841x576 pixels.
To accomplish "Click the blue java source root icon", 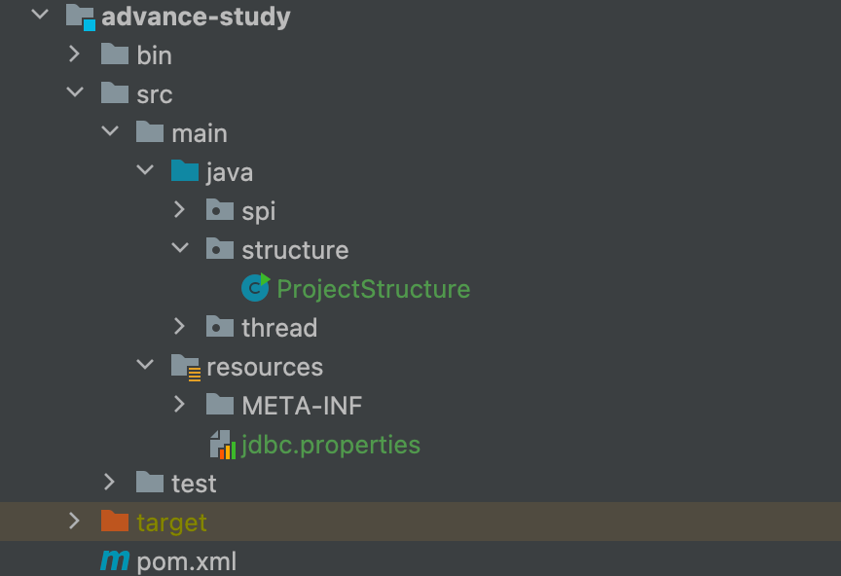I will click(185, 171).
